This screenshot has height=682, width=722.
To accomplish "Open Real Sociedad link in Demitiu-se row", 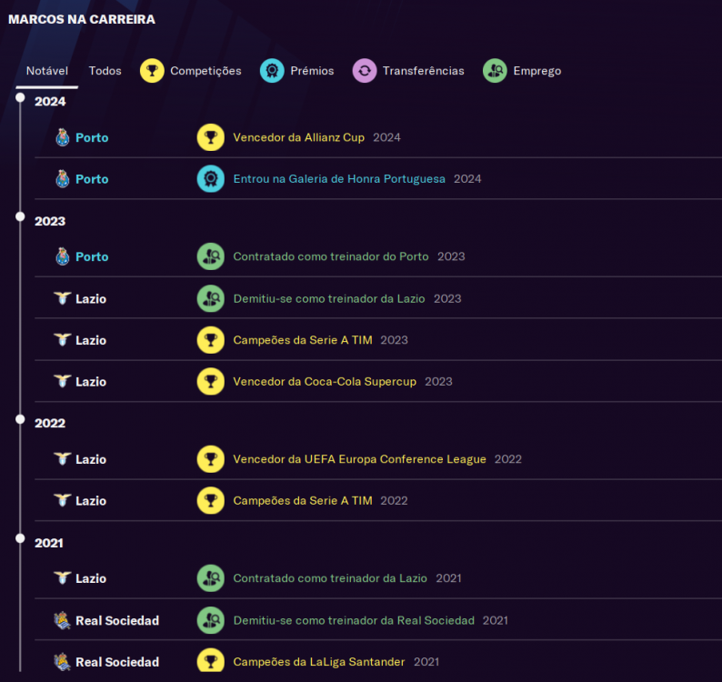I will tap(117, 621).
